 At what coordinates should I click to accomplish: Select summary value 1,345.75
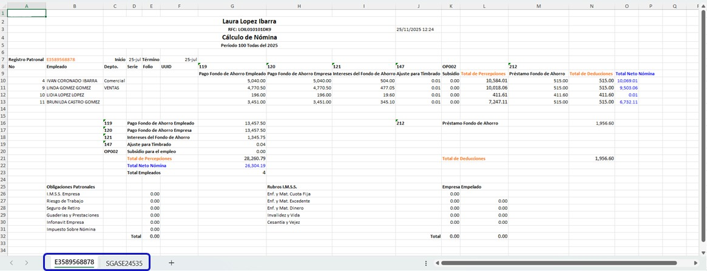[x=256, y=137]
